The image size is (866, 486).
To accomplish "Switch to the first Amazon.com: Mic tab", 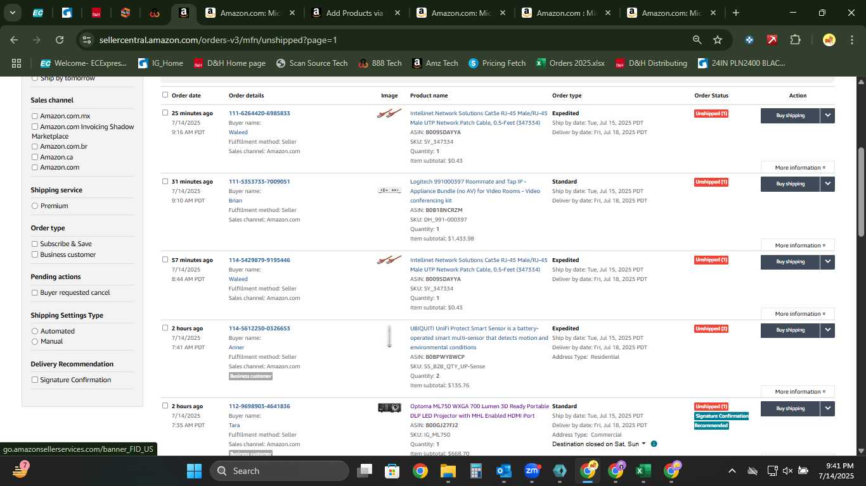I will click(250, 13).
